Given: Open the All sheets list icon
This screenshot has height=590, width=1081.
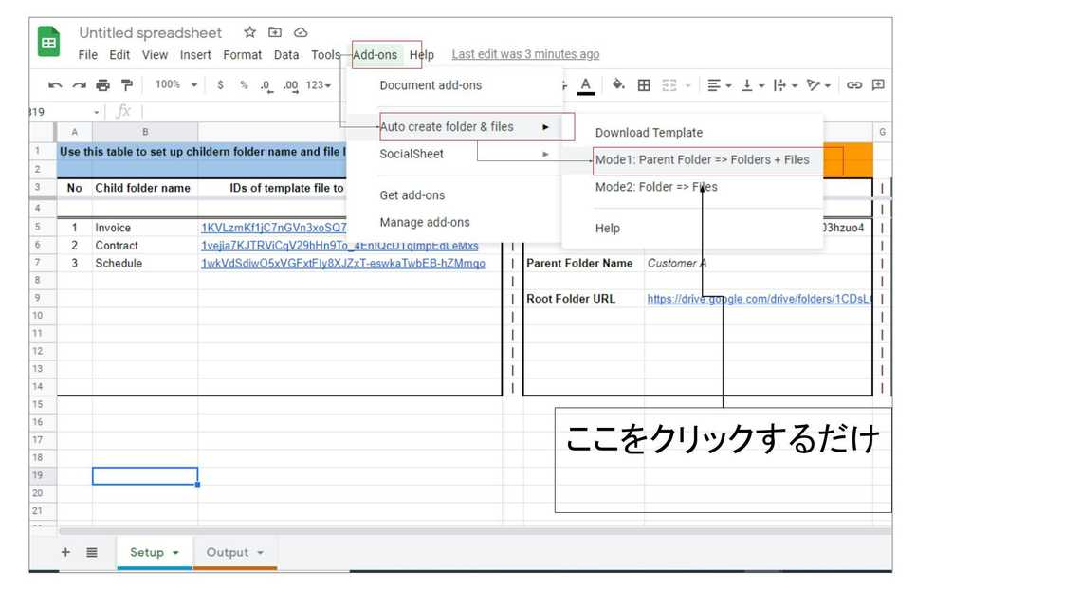Looking at the screenshot, I should (92, 552).
